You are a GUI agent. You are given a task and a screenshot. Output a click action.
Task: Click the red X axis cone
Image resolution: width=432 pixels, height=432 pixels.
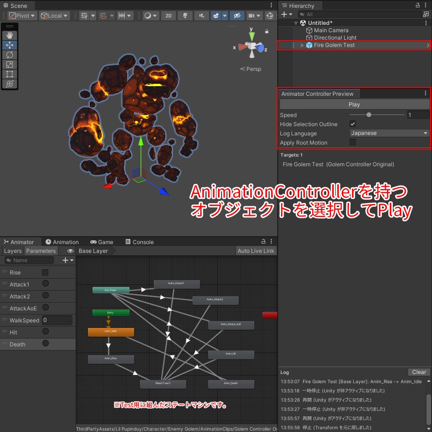[243, 47]
